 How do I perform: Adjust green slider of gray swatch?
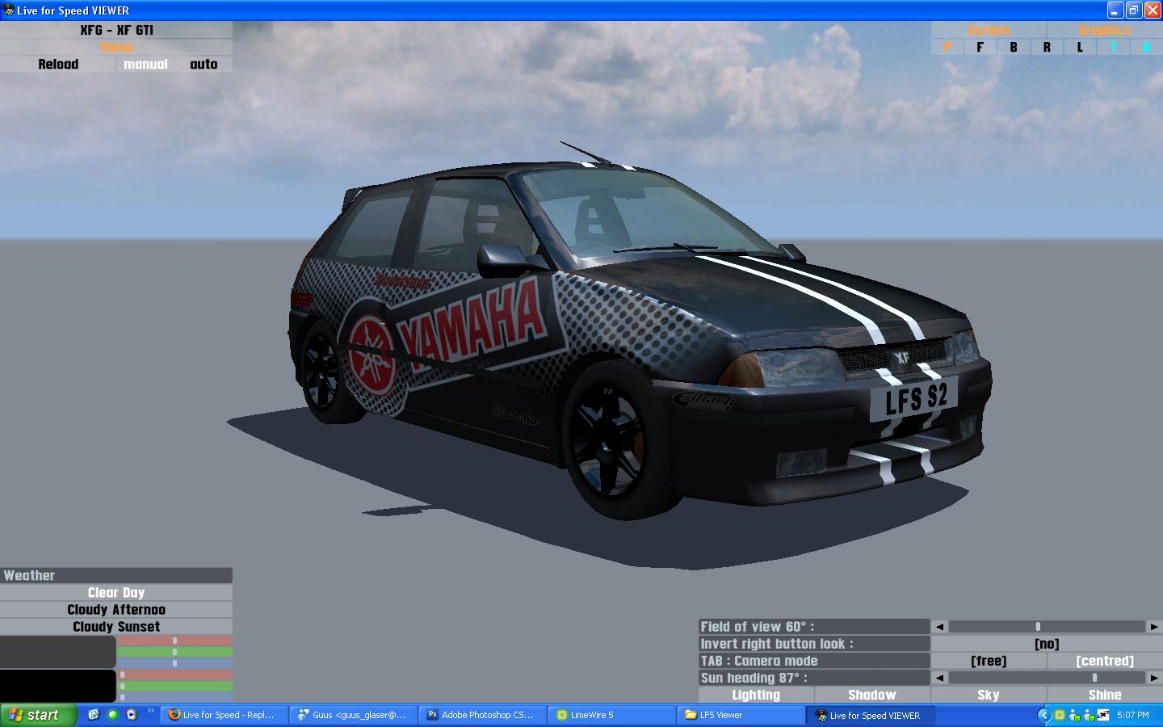[x=174, y=652]
